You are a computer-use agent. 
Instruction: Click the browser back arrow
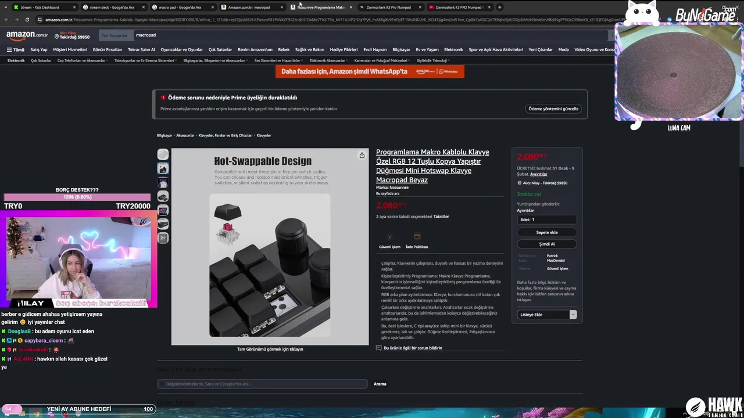click(x=6, y=19)
